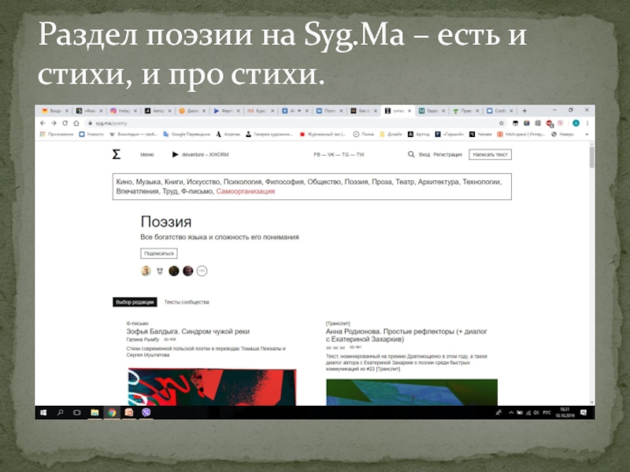Go back using the browser back arrow
The image size is (630, 472).
(43, 124)
